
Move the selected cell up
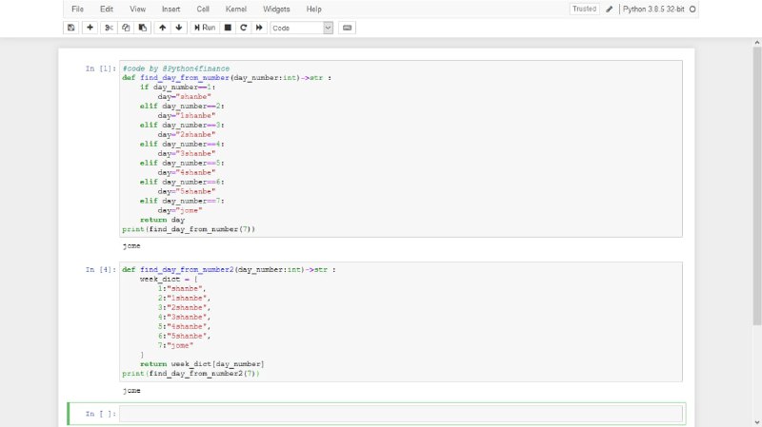pos(162,28)
